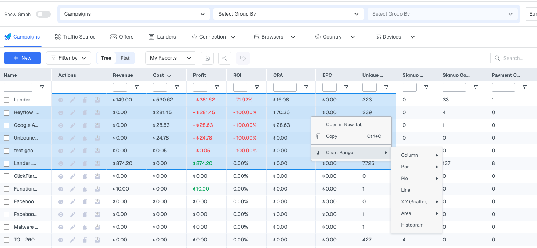Open the My Reports dropdown
This screenshot has height=248, width=537.
point(170,58)
